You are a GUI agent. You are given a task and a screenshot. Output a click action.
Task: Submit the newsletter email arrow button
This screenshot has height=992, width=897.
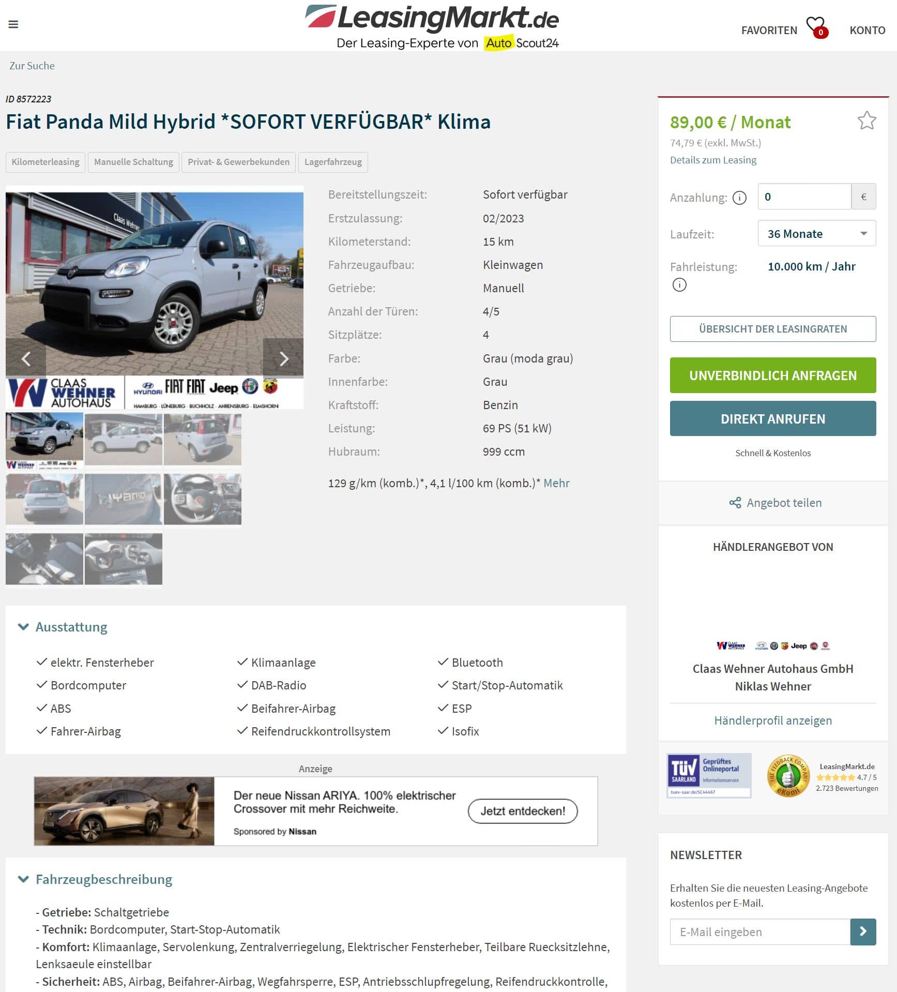tap(863, 931)
